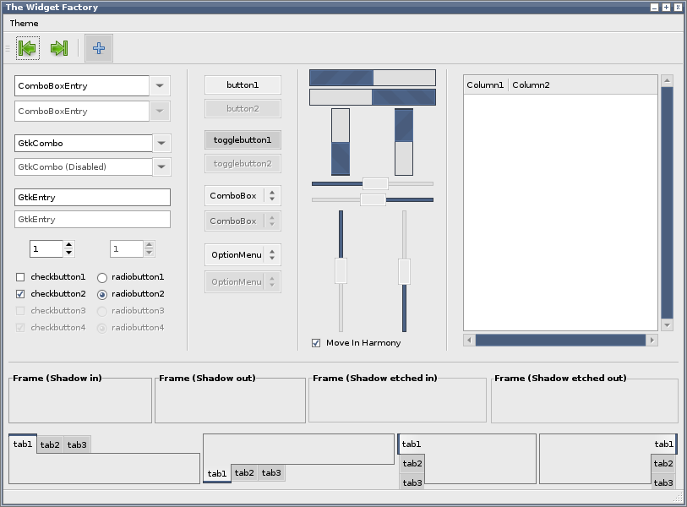Click the disabled checkbutton4 checkbox
Screen dimensions: 687x507
point(20,328)
